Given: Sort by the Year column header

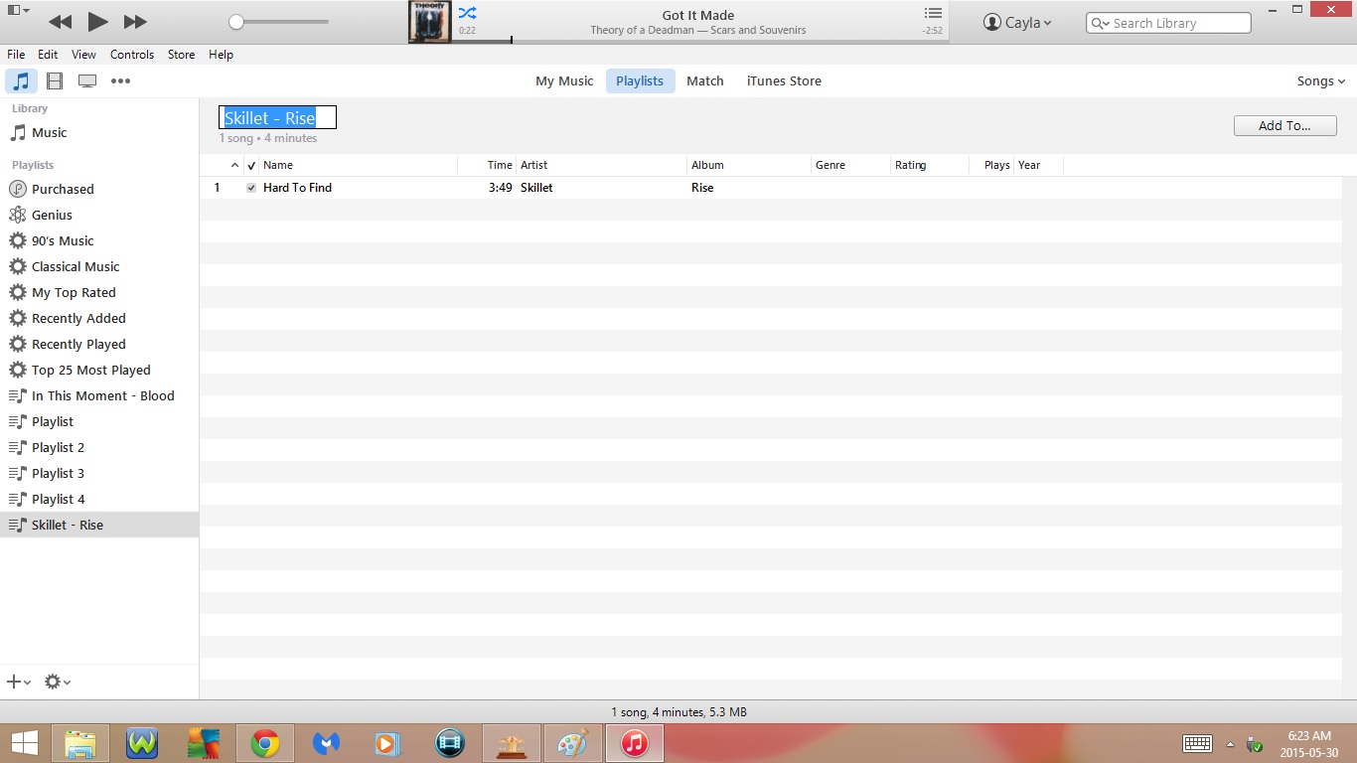Looking at the screenshot, I should pos(1039,166).
